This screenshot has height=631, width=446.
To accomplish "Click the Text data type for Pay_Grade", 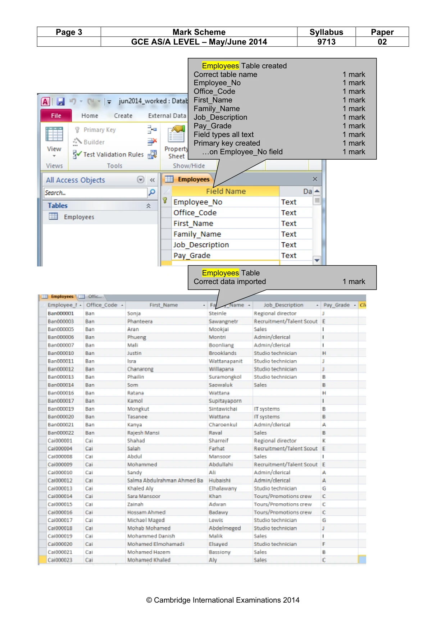I will [x=296, y=256].
